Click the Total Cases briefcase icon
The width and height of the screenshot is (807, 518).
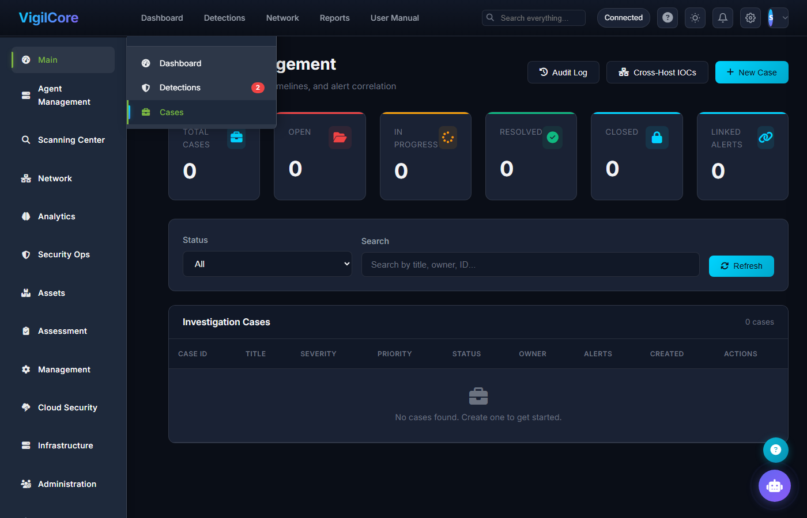click(x=236, y=138)
